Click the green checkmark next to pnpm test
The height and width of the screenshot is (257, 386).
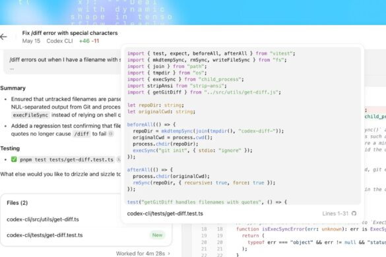[14, 159]
